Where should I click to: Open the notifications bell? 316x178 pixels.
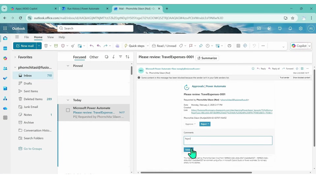(290, 28)
